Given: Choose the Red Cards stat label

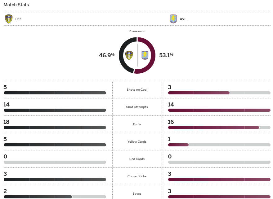Looking at the screenshot, I should [x=137, y=159].
